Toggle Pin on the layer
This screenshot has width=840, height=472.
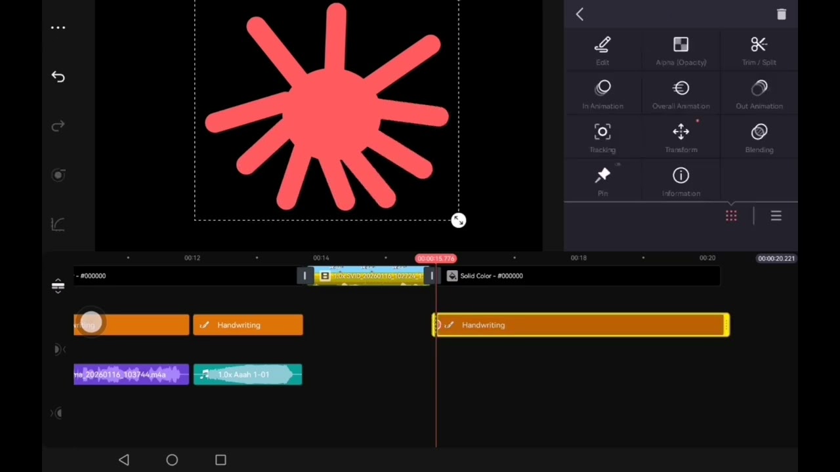pyautogui.click(x=602, y=182)
